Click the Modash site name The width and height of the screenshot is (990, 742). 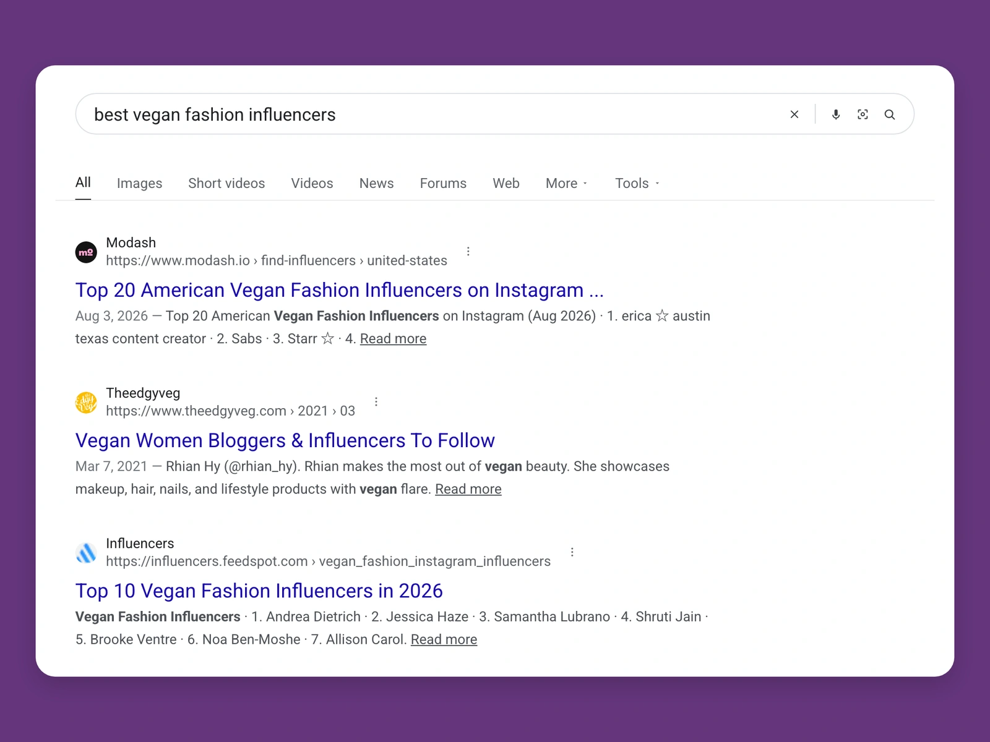[x=131, y=242]
